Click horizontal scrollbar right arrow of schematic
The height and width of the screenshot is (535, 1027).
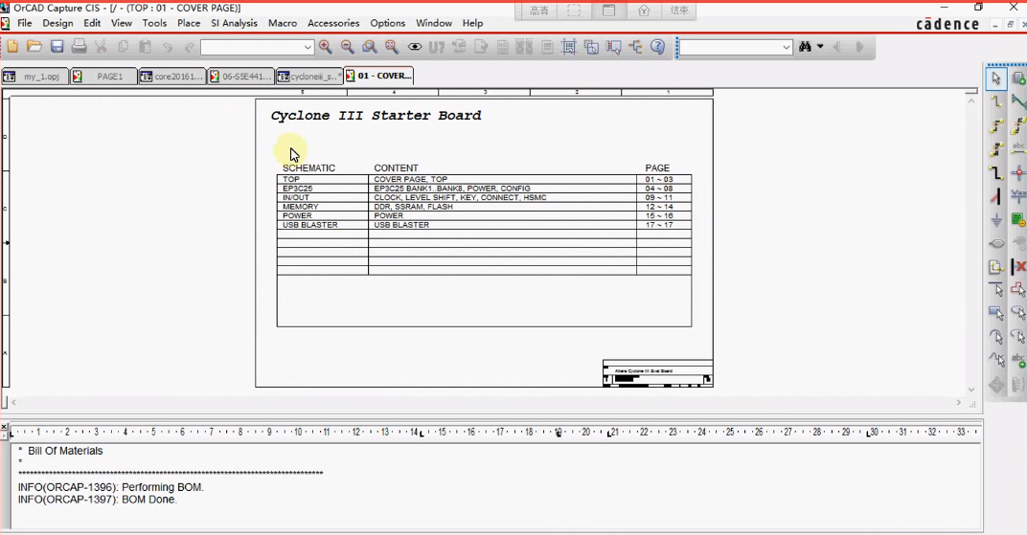pos(959,403)
